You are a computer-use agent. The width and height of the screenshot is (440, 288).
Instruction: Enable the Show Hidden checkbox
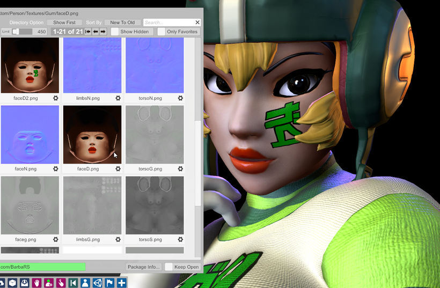coord(115,32)
